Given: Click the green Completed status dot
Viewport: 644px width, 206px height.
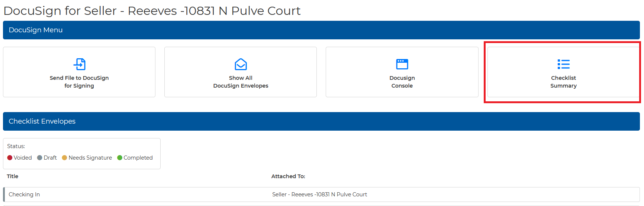Looking at the screenshot, I should tap(120, 158).
